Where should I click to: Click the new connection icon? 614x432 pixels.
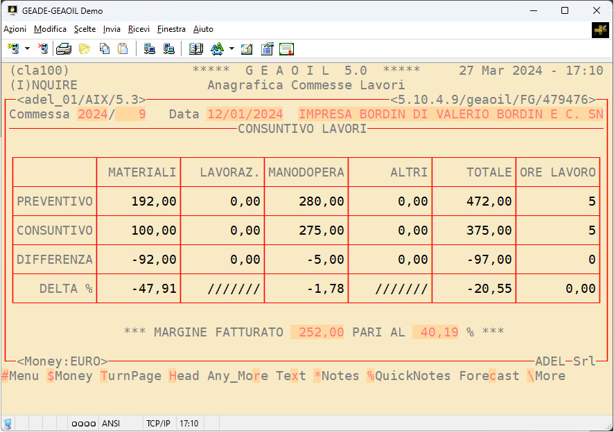13,48
